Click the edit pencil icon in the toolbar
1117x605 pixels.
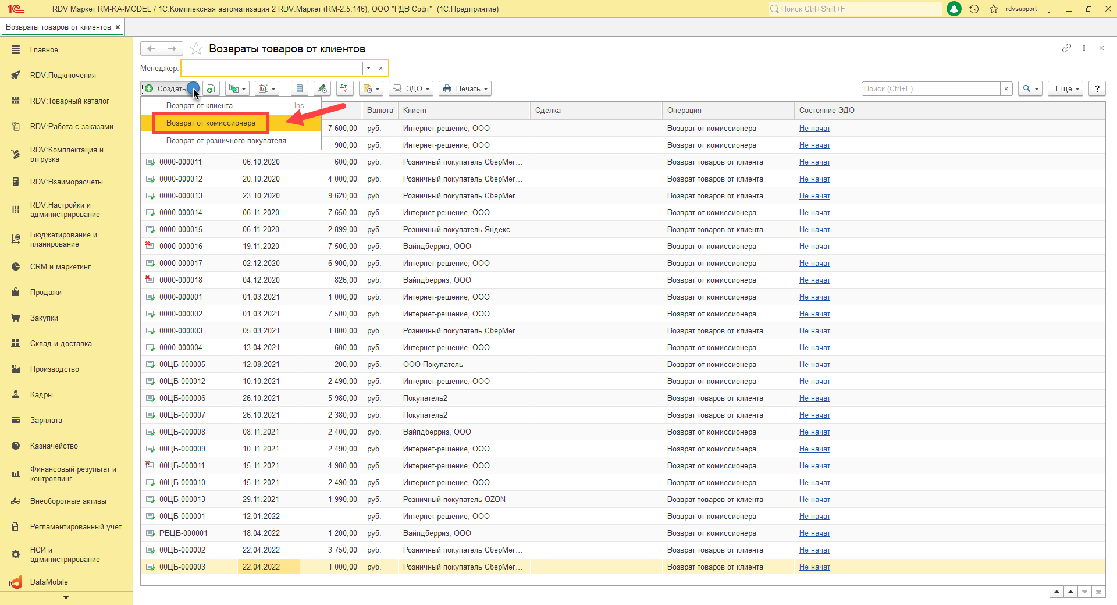coord(322,88)
